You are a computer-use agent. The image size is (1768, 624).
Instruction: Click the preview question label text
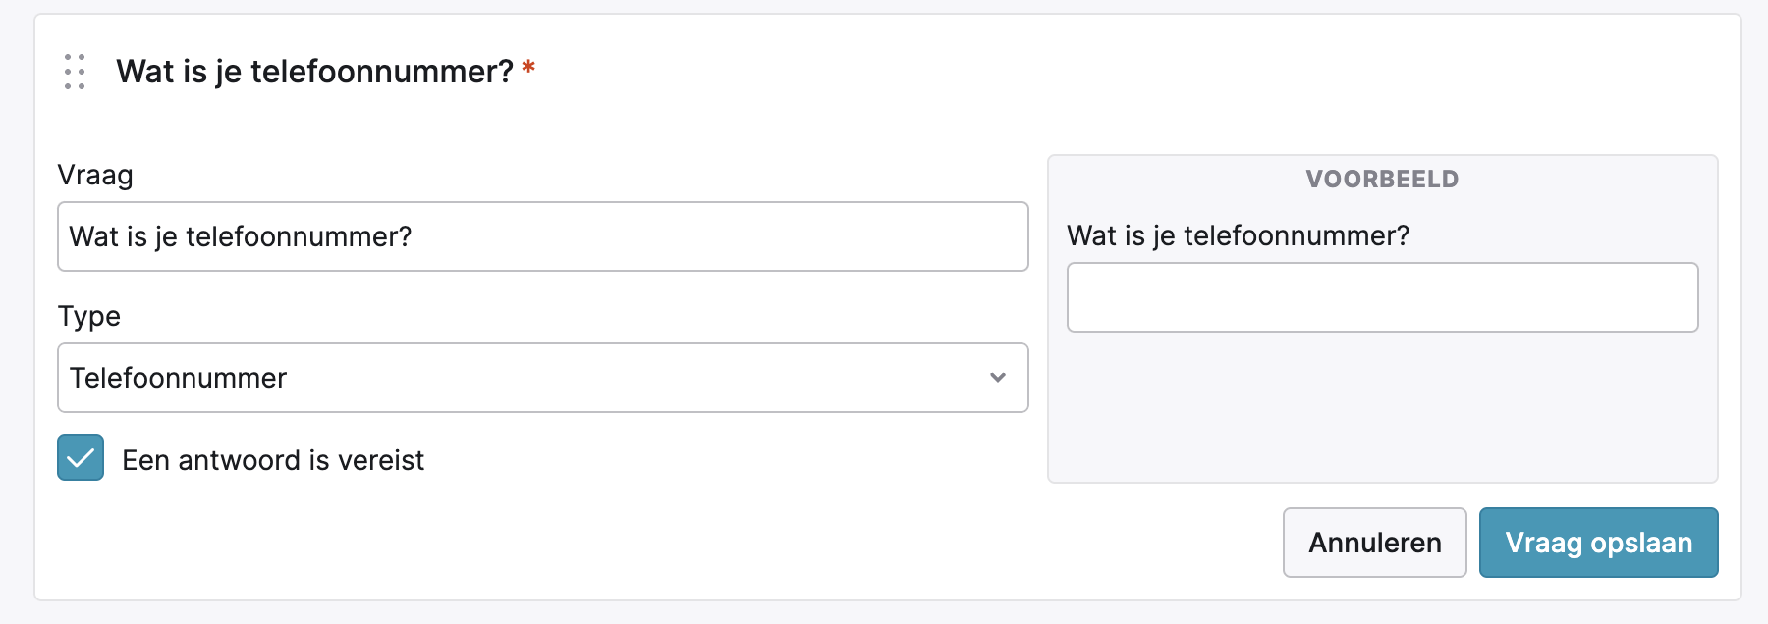[1238, 235]
